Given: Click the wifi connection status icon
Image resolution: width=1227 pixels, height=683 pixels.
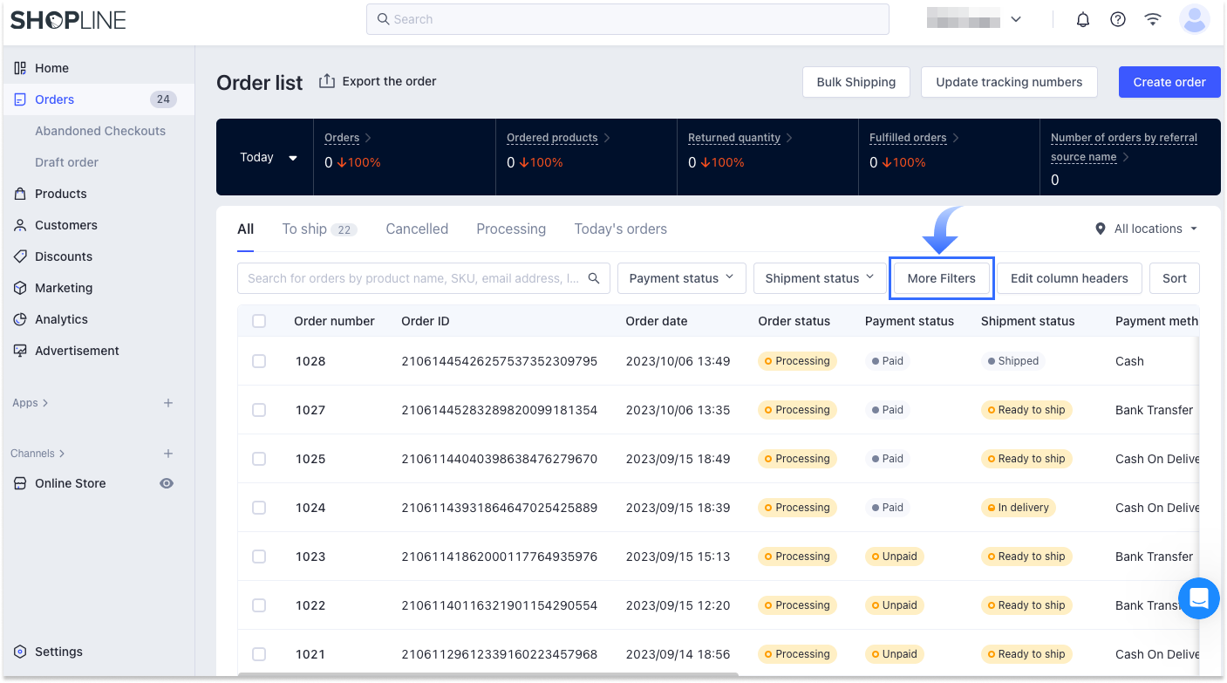Looking at the screenshot, I should tap(1153, 19).
